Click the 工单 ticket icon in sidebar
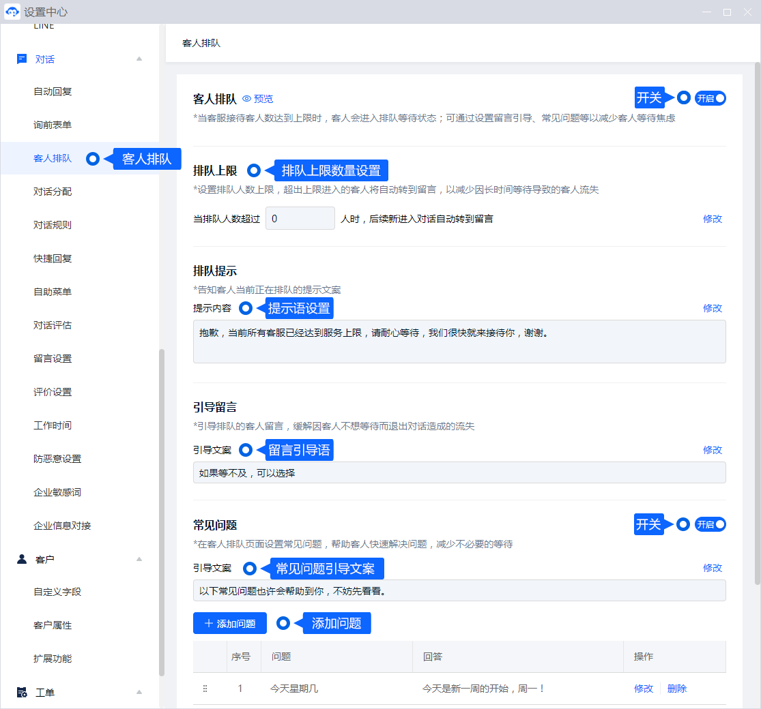The width and height of the screenshot is (761, 709). pos(22,693)
